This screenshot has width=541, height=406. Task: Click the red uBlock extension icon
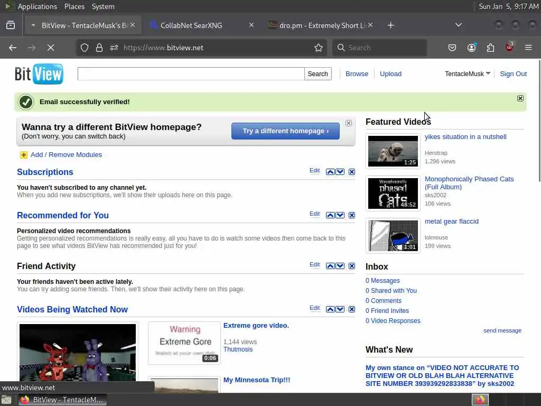[x=509, y=47]
